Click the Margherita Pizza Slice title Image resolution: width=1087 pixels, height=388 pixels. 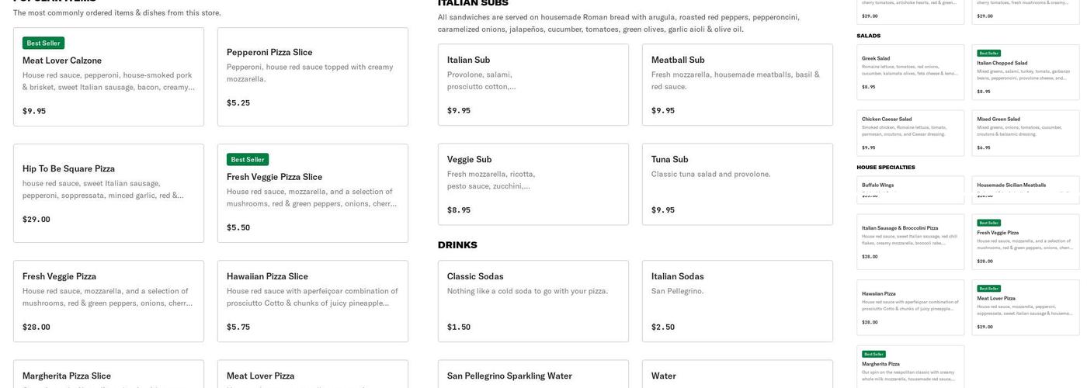(x=67, y=376)
